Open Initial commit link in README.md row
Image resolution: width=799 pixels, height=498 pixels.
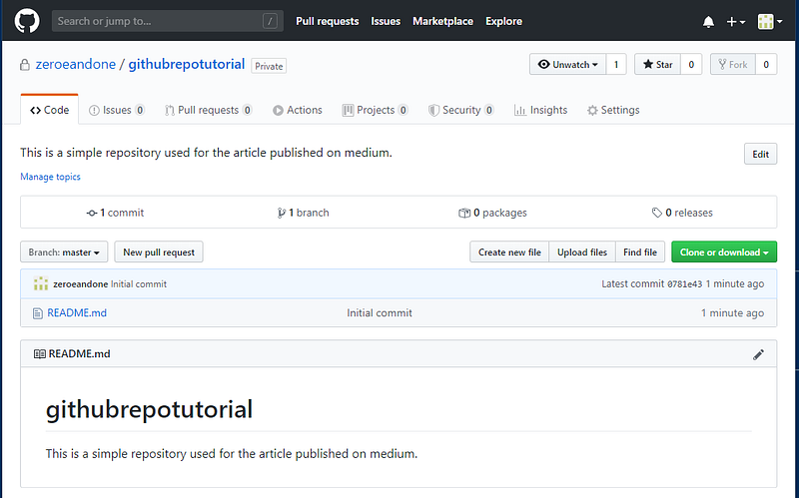pos(380,312)
